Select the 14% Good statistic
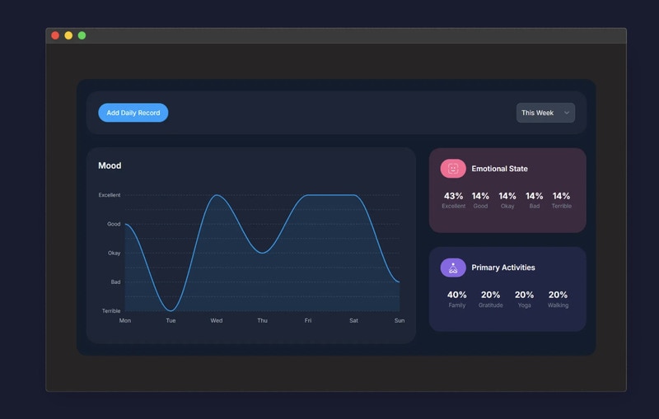The image size is (659, 419). pos(480,200)
